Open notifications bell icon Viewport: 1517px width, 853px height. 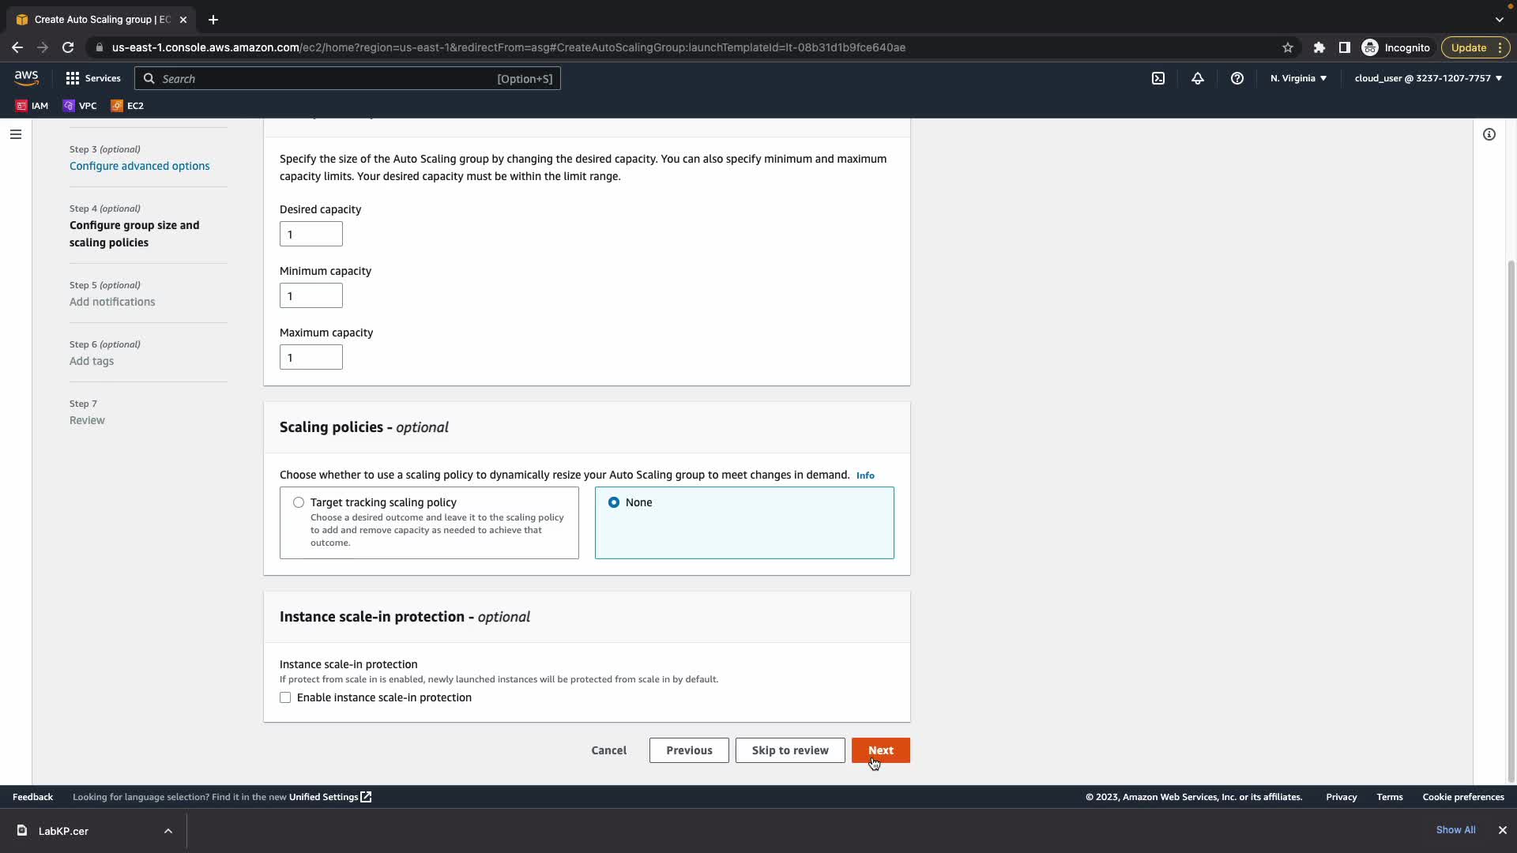[x=1198, y=78]
